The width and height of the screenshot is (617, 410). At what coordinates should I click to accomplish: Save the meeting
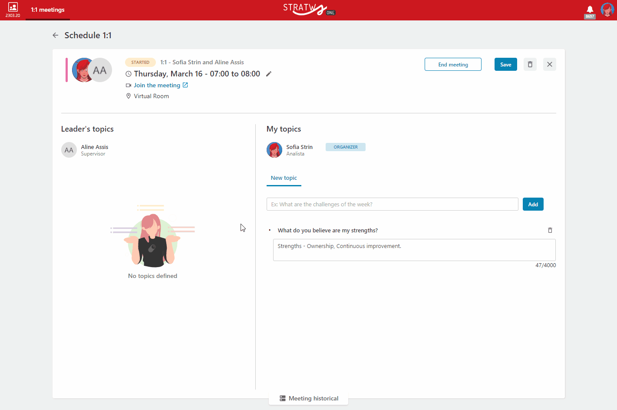pos(506,64)
